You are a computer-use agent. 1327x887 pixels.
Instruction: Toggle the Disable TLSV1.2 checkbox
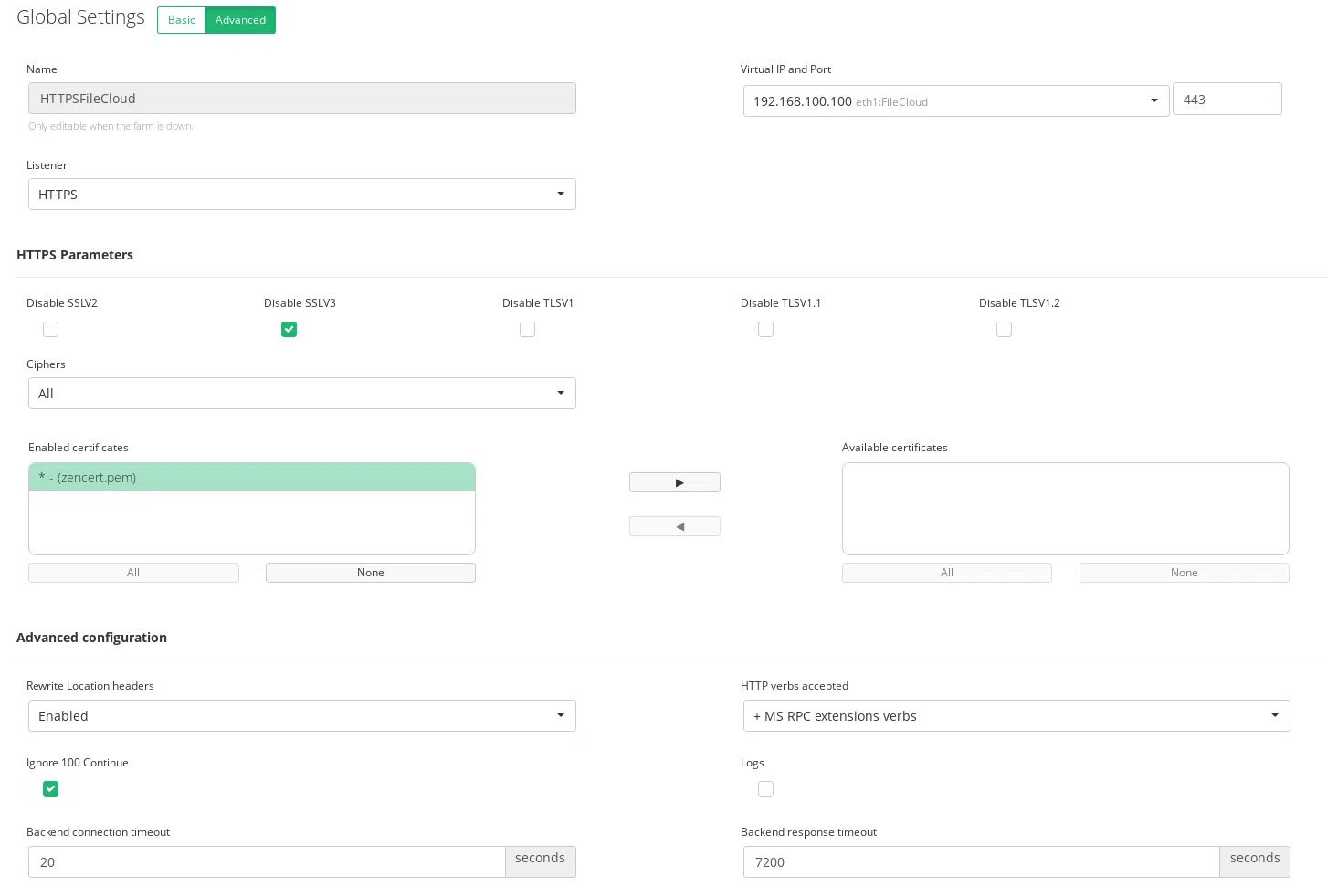point(1005,330)
